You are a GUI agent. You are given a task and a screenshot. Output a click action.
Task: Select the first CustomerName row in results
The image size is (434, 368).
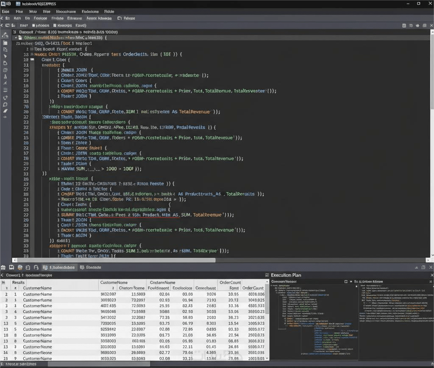(37, 294)
